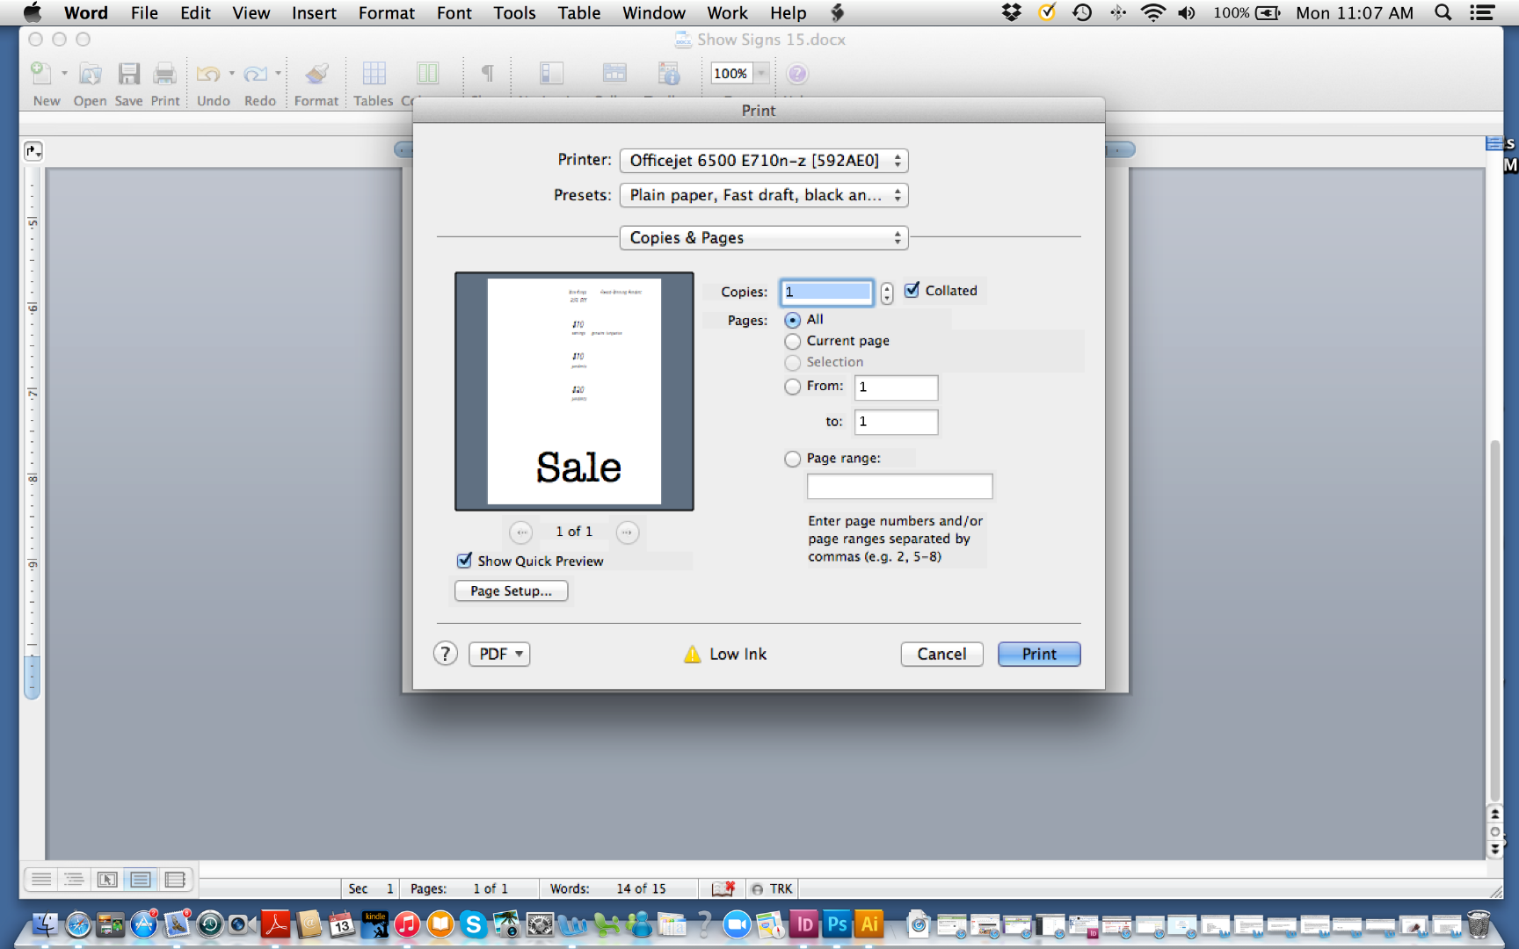Click the Redo icon

click(x=258, y=74)
